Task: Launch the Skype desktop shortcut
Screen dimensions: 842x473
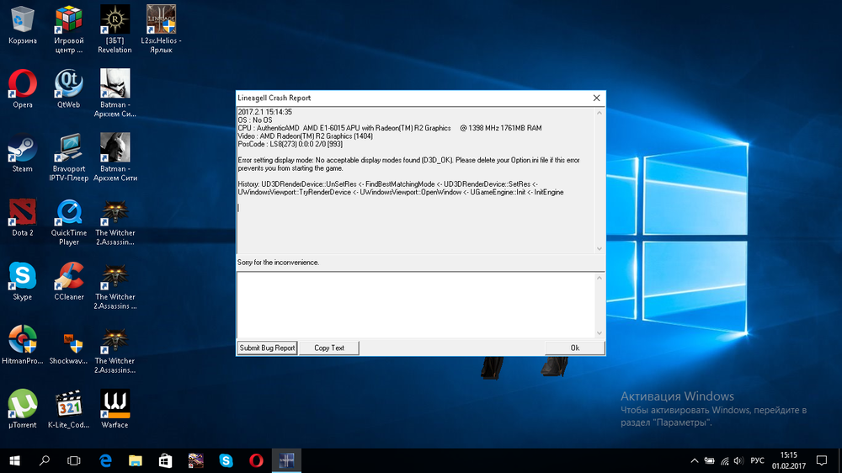Action: tap(23, 276)
